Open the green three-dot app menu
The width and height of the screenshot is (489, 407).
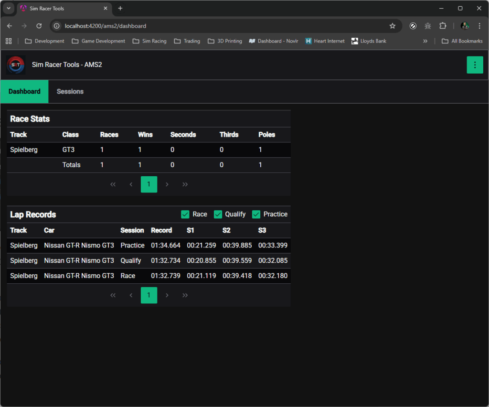(x=475, y=65)
